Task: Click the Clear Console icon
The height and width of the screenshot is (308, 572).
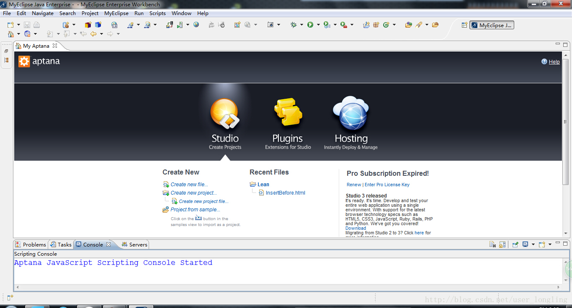Action: pyautogui.click(x=493, y=244)
